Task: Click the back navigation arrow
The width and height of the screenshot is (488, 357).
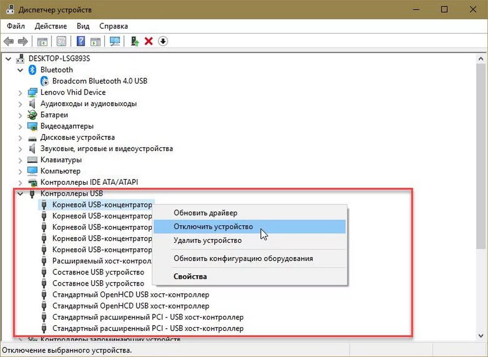Action: 9,41
